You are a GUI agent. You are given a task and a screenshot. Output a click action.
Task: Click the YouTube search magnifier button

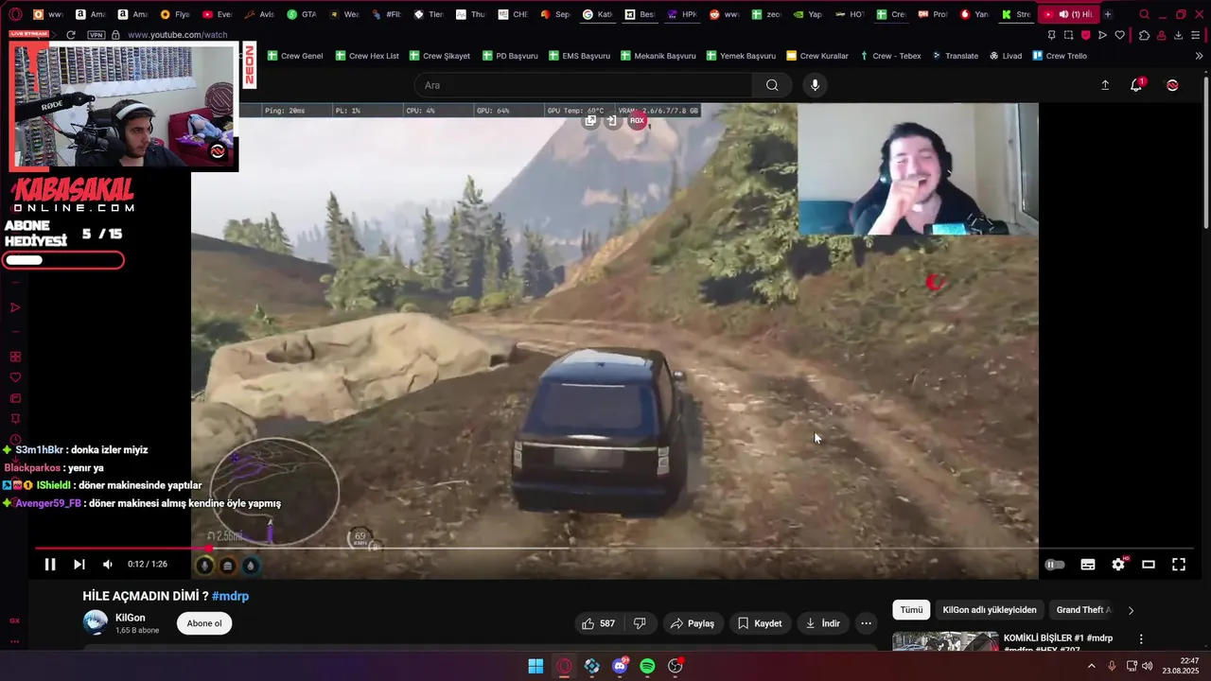tap(772, 85)
